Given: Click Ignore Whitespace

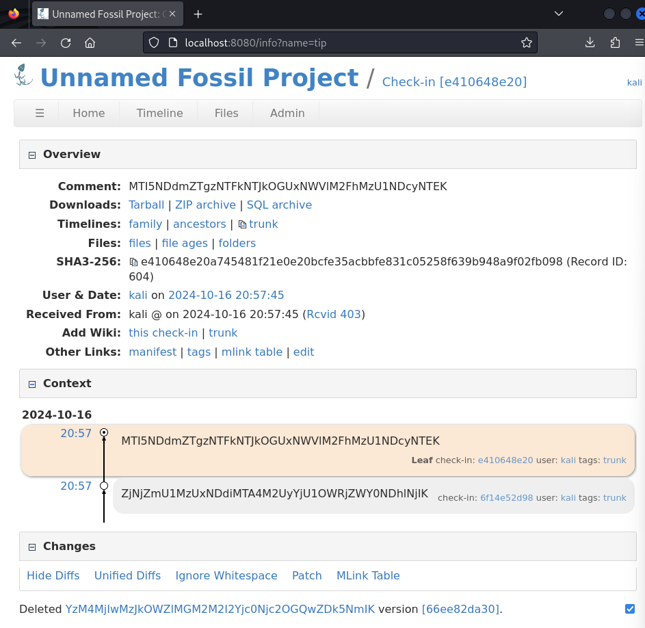Looking at the screenshot, I should click(226, 576).
